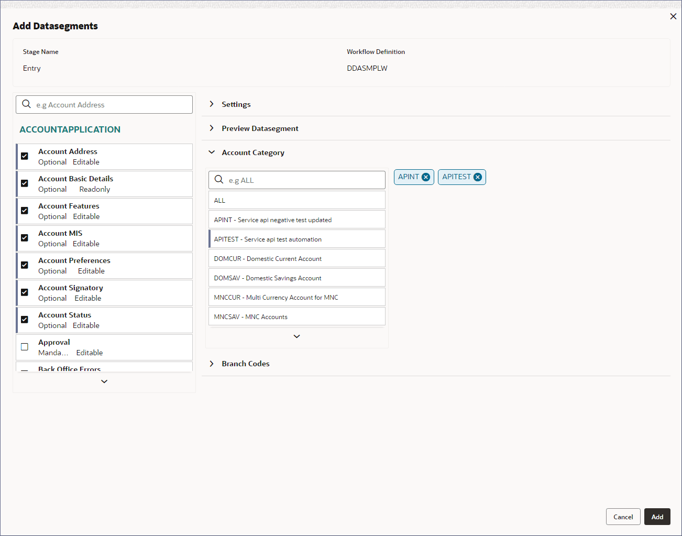Uncheck the Account Address checkbox
Image resolution: width=682 pixels, height=536 pixels.
click(x=25, y=156)
